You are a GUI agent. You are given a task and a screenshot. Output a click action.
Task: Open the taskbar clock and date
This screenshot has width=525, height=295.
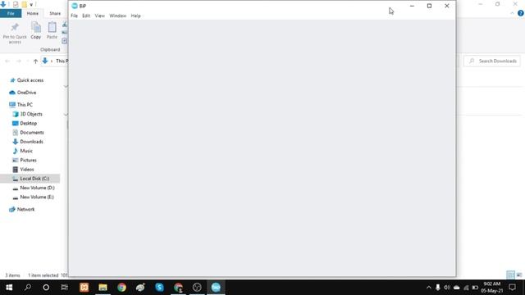click(x=492, y=288)
